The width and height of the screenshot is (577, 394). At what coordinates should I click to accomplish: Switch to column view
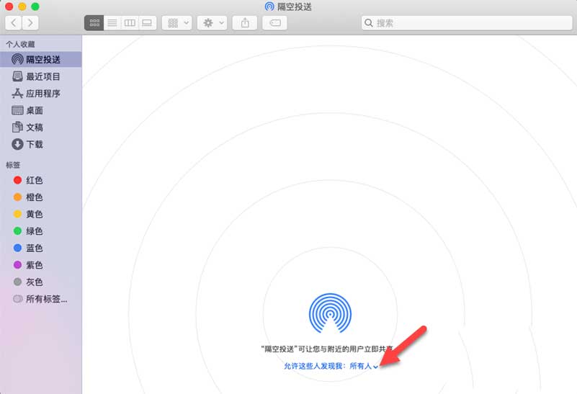(130, 23)
